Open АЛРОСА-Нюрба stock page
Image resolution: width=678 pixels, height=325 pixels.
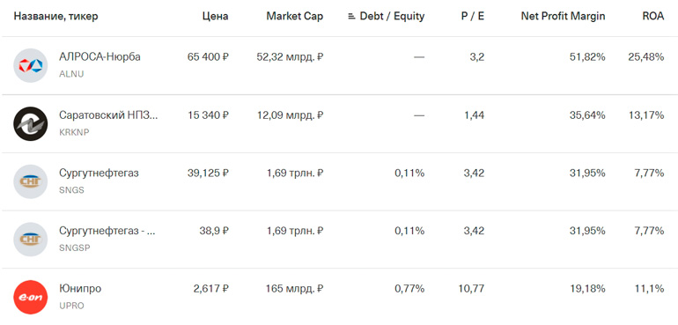pyautogui.click(x=99, y=56)
